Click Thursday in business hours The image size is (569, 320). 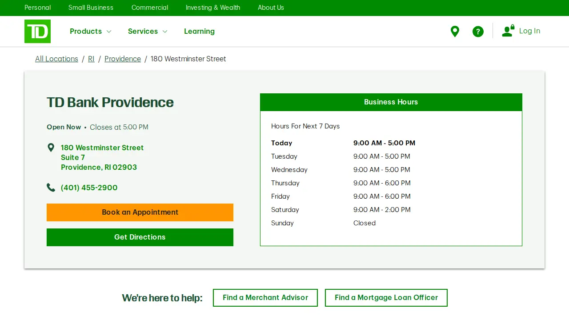tap(285, 183)
